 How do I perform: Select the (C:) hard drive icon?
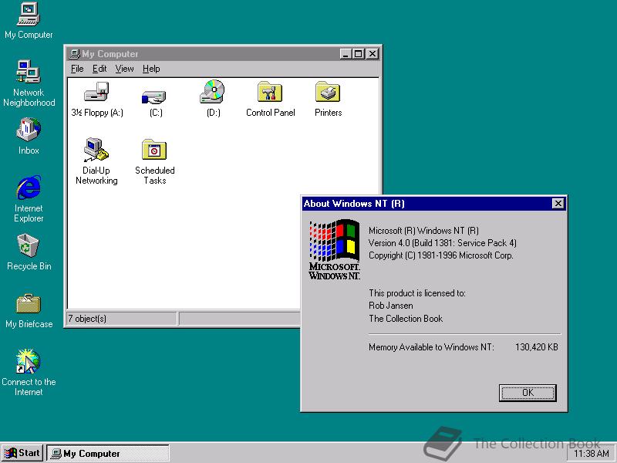point(153,94)
